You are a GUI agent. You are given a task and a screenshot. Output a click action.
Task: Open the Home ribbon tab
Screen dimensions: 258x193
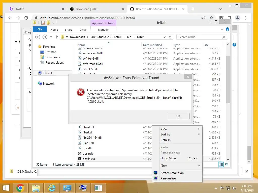pyautogui.click(x=54, y=30)
